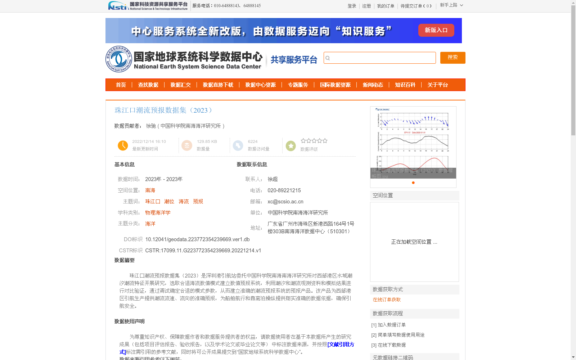Expand the 新手上路 dropdown
This screenshot has width=576, height=360.
pyautogui.click(x=451, y=5)
